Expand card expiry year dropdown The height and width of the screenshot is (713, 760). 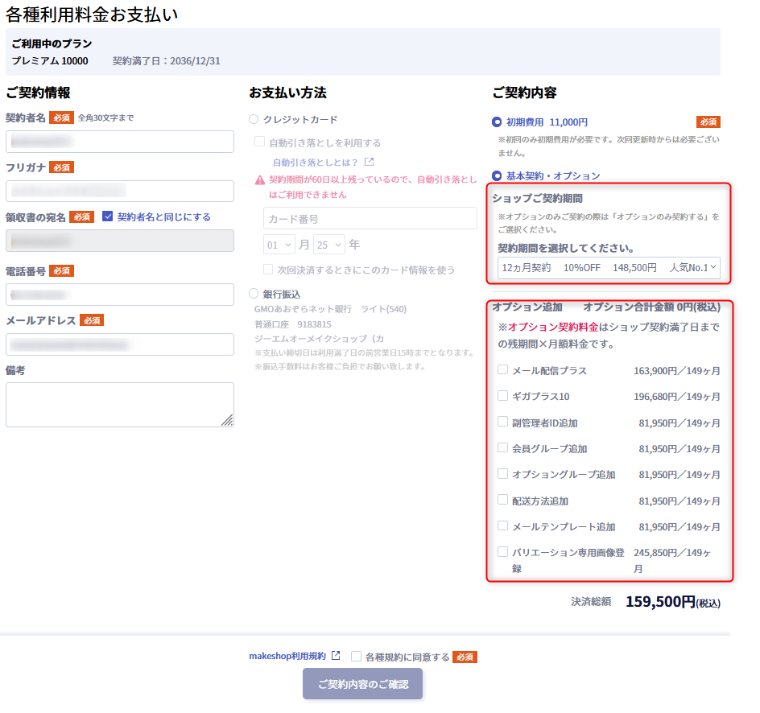[328, 244]
